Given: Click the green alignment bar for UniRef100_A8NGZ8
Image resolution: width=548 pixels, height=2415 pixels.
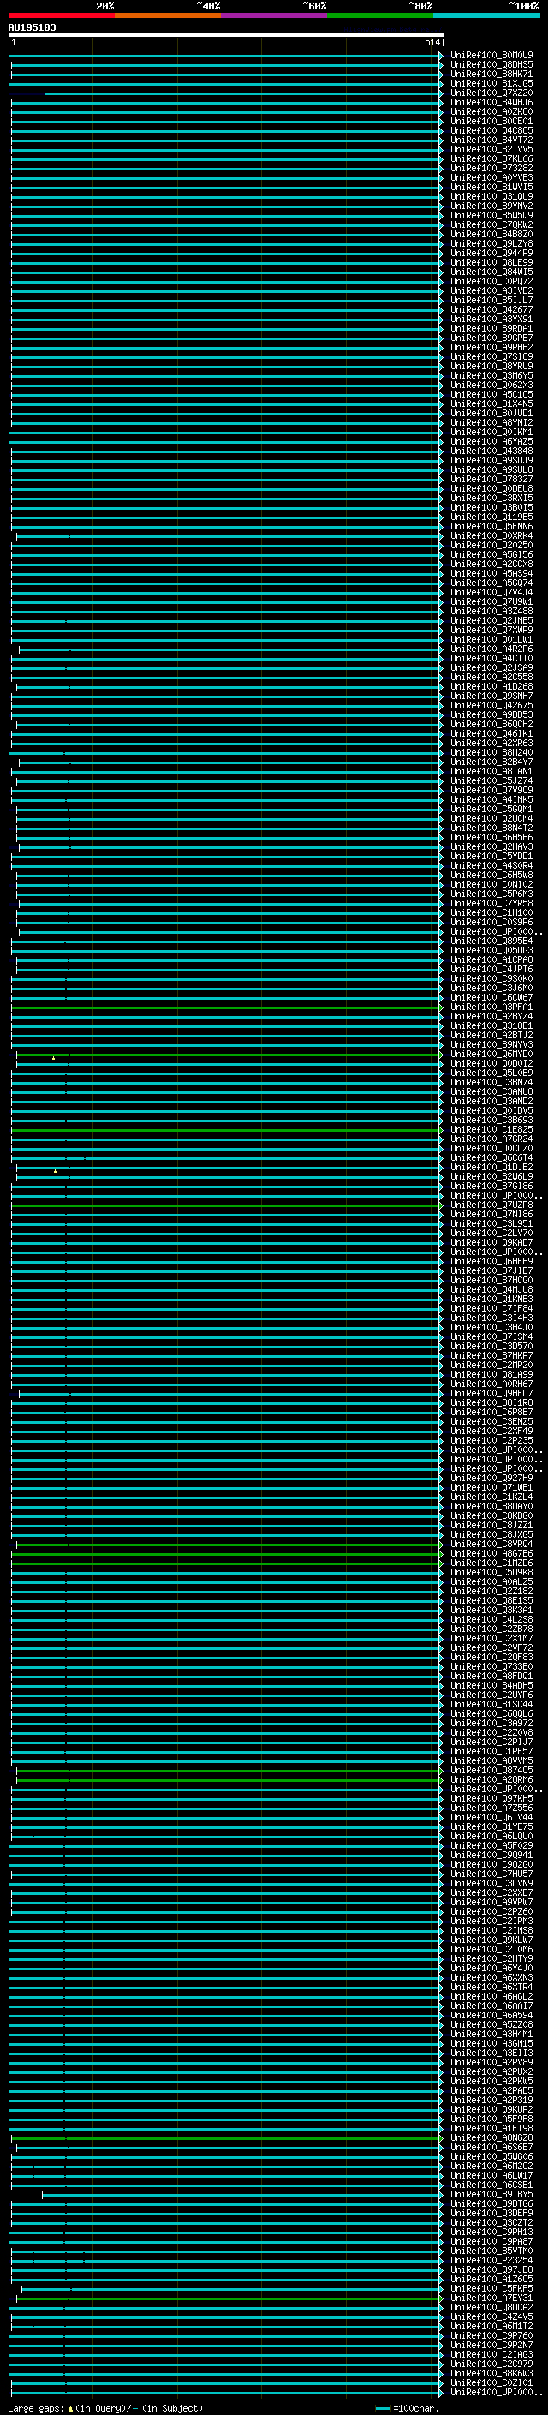Looking at the screenshot, I should [x=226, y=2139].
